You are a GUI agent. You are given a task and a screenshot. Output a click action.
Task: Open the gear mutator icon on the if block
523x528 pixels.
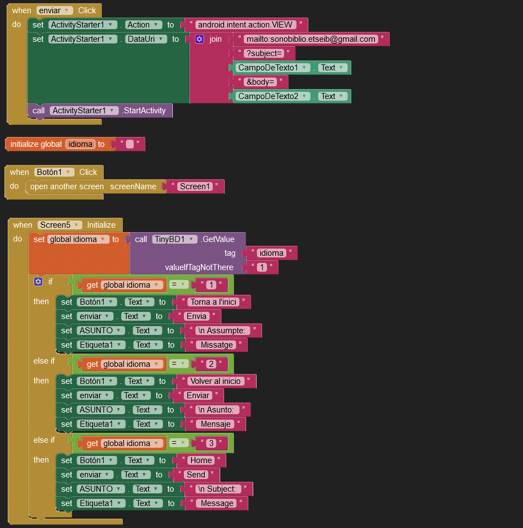(38, 282)
